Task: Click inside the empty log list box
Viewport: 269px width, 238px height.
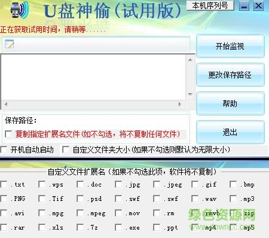Action: coord(94,77)
